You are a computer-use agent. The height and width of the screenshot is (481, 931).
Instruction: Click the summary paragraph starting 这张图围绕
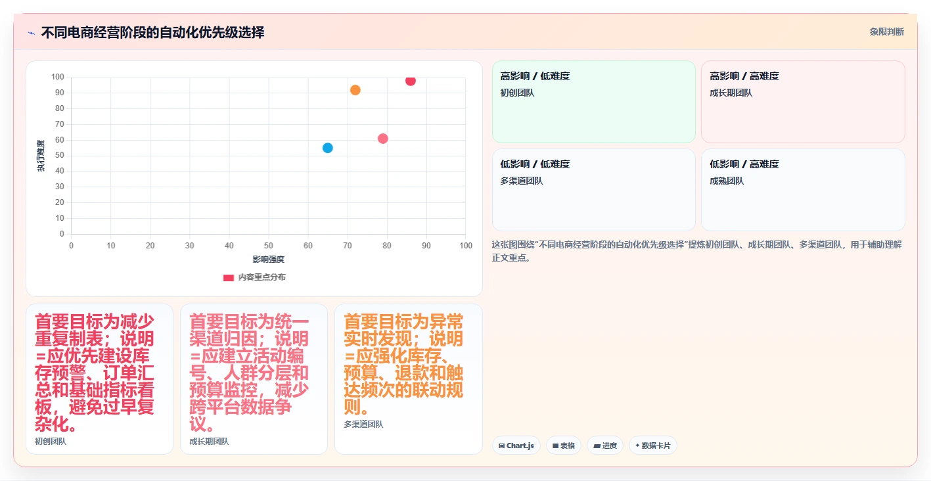[696, 251]
